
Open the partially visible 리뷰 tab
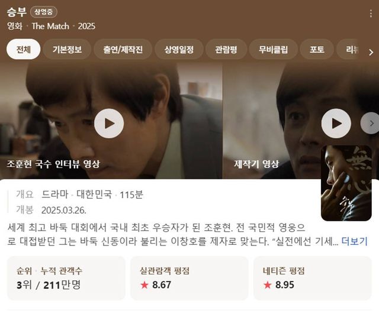click(x=350, y=49)
